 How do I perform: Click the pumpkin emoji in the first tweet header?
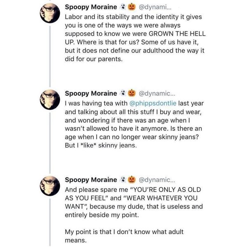point(132,7)
